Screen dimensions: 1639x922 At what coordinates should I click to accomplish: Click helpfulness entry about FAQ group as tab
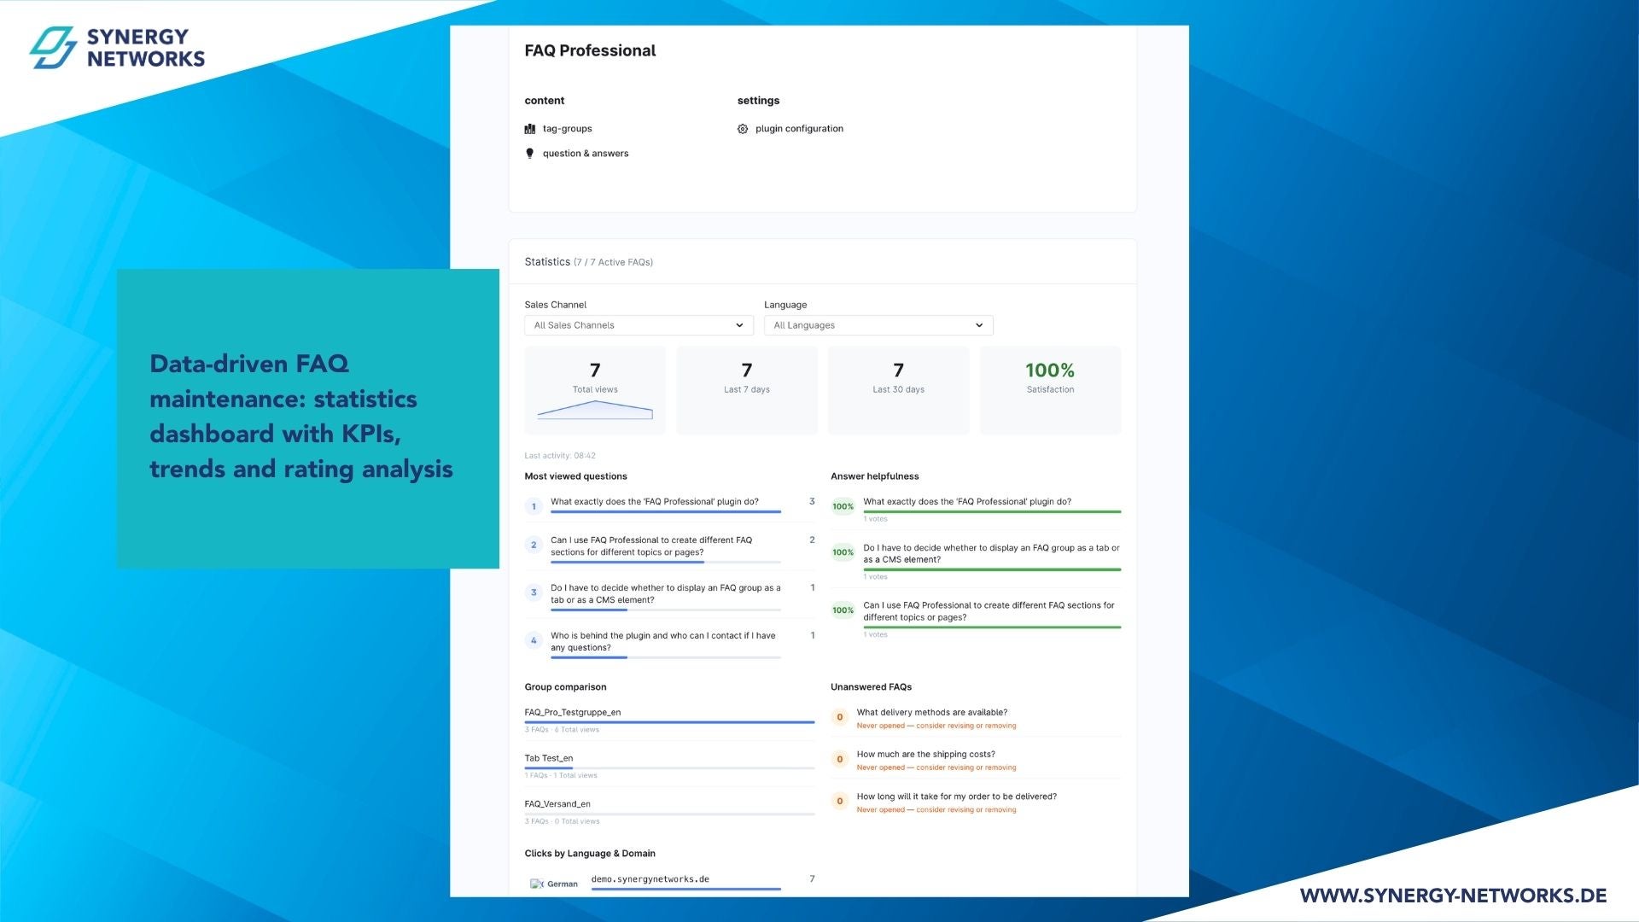[991, 554]
